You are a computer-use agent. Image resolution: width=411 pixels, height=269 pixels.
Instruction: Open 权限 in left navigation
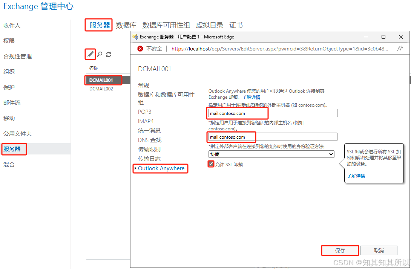(x=9, y=41)
